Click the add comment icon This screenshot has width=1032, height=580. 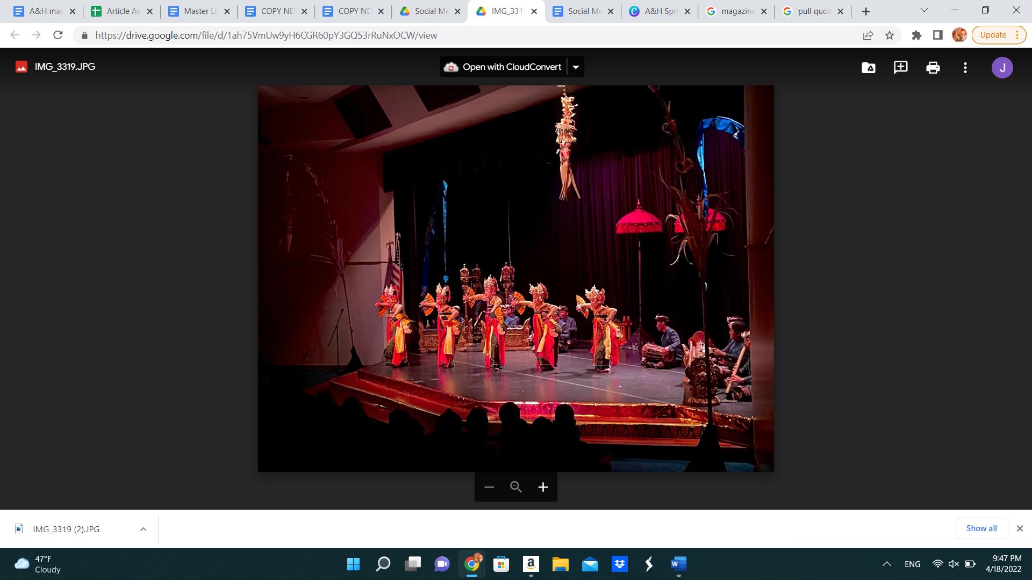tap(900, 67)
